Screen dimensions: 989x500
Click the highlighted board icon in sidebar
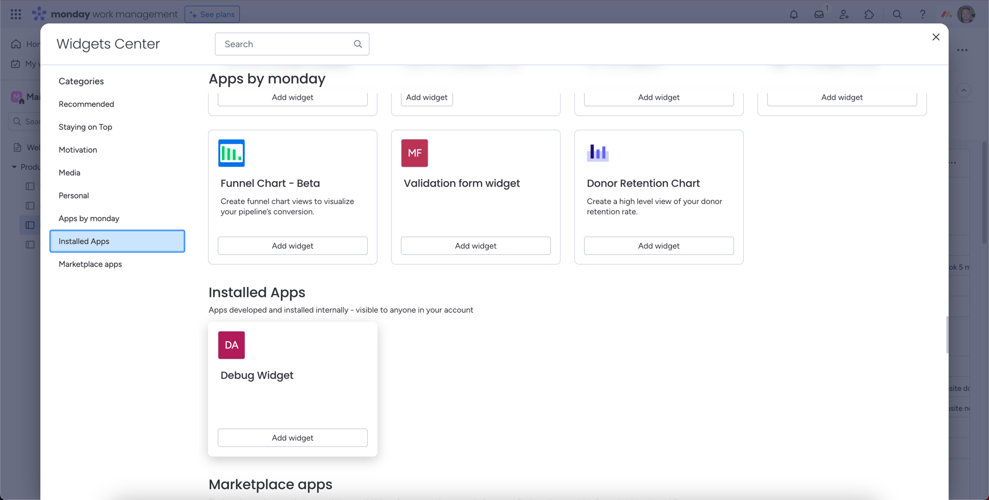(x=30, y=225)
